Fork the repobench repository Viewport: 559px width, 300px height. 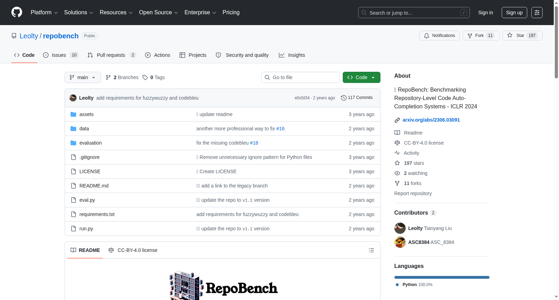pyautogui.click(x=481, y=36)
